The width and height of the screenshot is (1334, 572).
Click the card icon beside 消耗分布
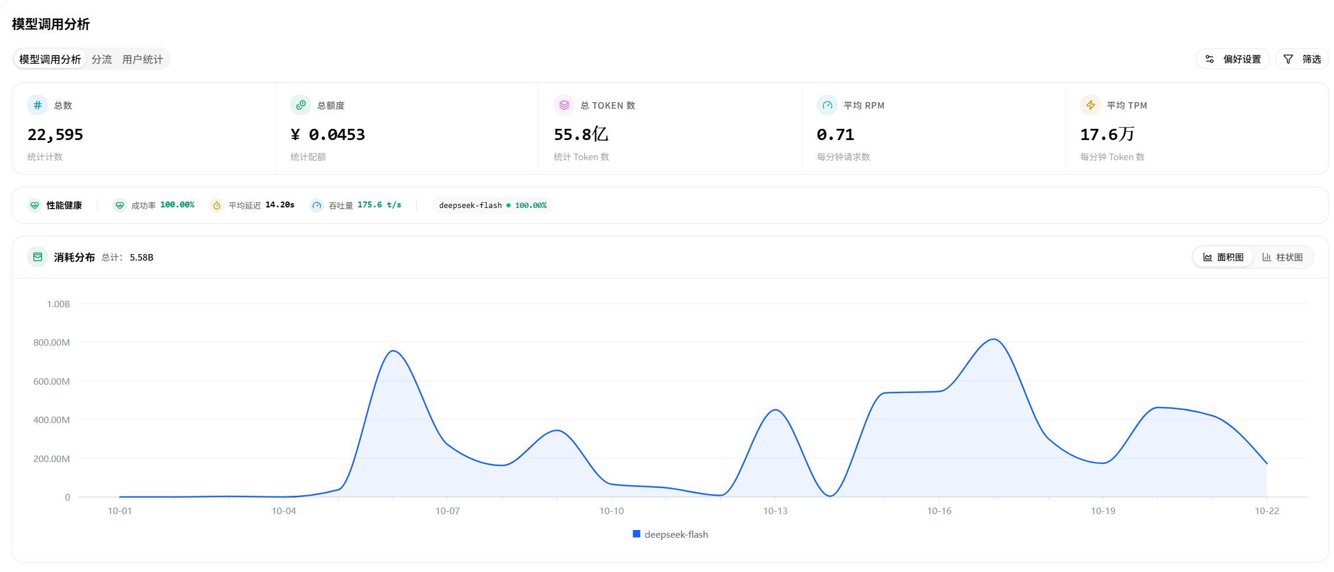pyautogui.click(x=37, y=257)
